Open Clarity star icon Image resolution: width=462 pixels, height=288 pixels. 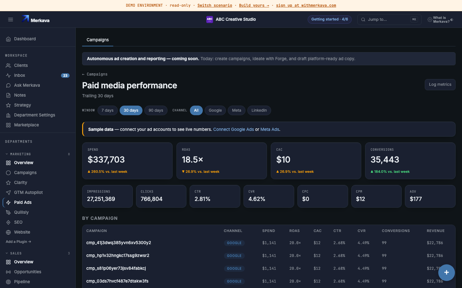8,183
